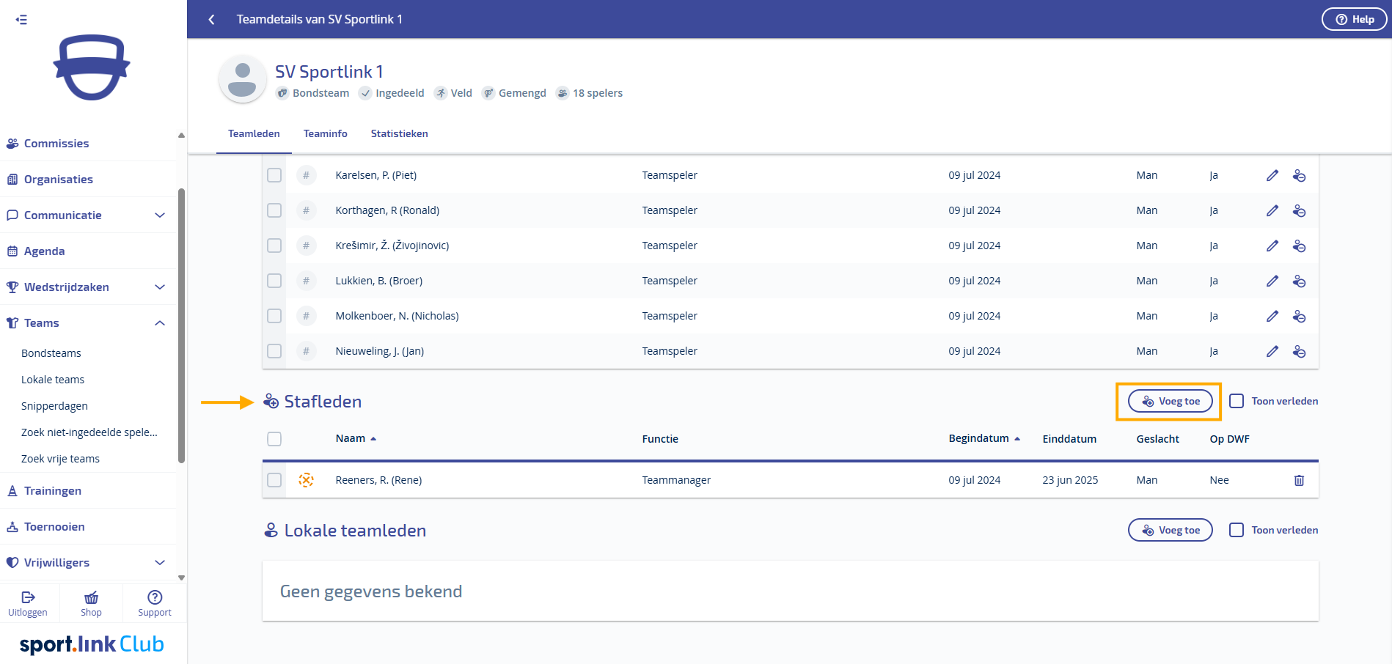Click the Functie column header
The width and height of the screenshot is (1392, 664).
[x=660, y=439]
